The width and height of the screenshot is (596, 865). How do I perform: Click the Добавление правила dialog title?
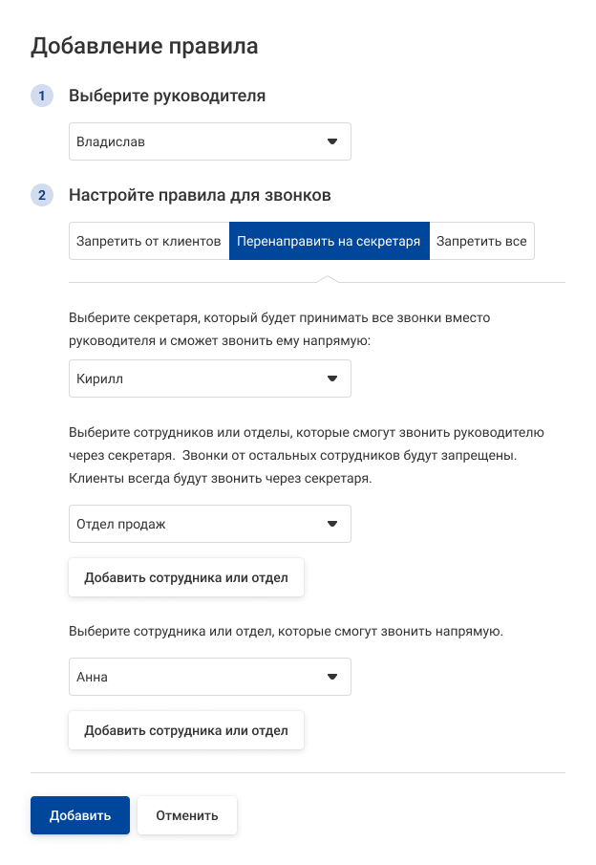tap(145, 45)
